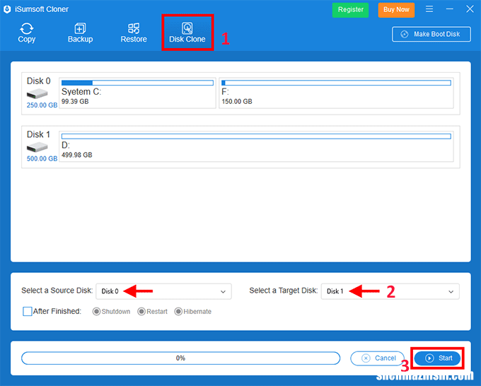Open the Select a Target Disk dropdown
This screenshot has height=386, width=481.
(390, 291)
